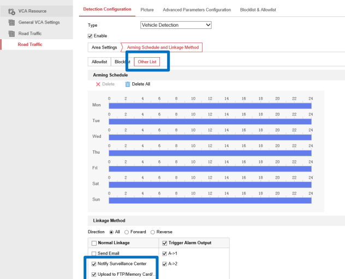
Task: Select the Forward direction radio button
Action: click(x=127, y=232)
